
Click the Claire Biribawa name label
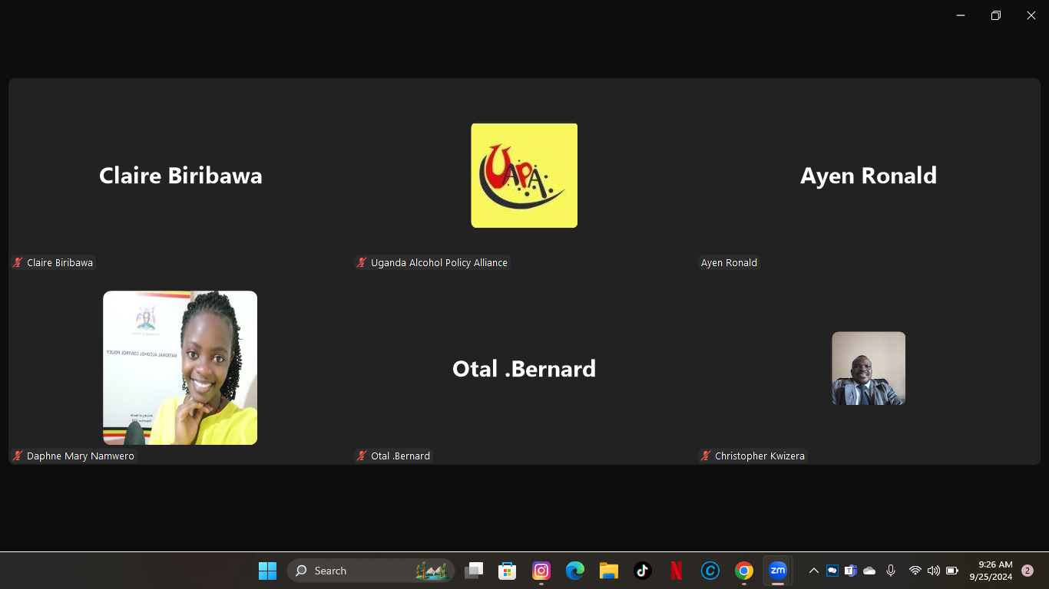click(x=60, y=262)
